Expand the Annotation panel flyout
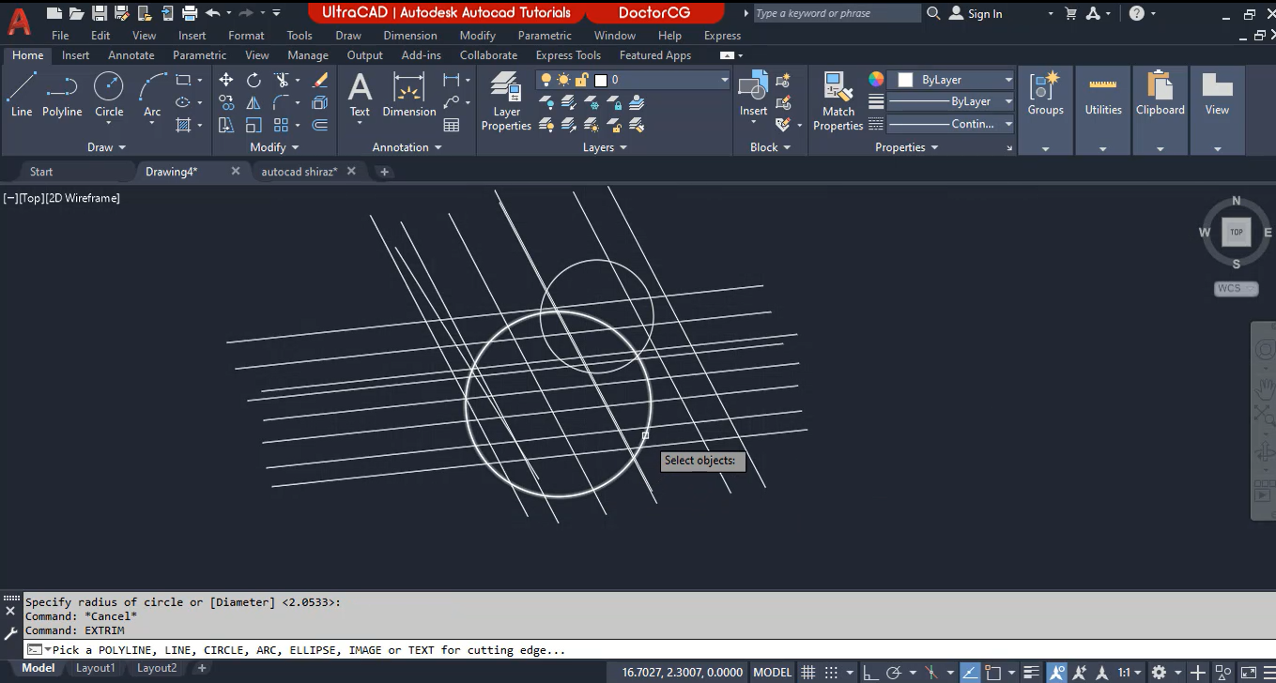The height and width of the screenshot is (683, 1276). [x=407, y=147]
